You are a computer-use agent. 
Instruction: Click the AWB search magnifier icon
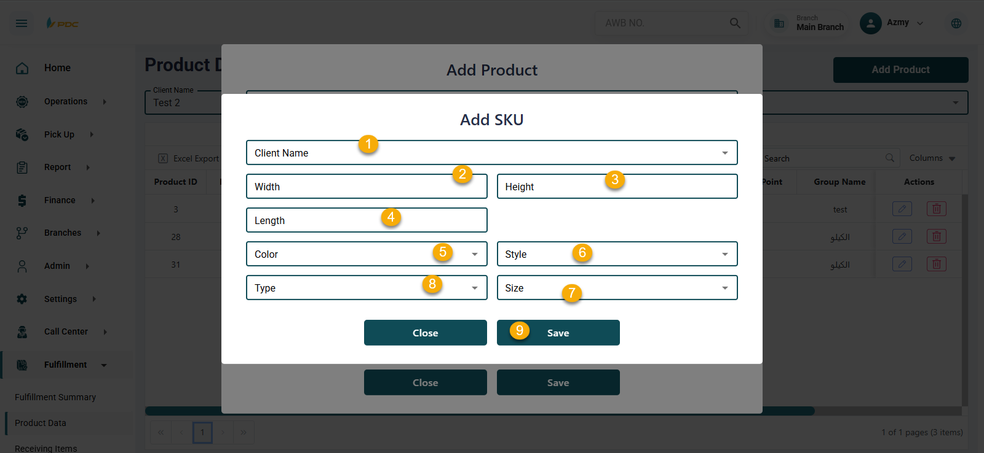click(735, 23)
